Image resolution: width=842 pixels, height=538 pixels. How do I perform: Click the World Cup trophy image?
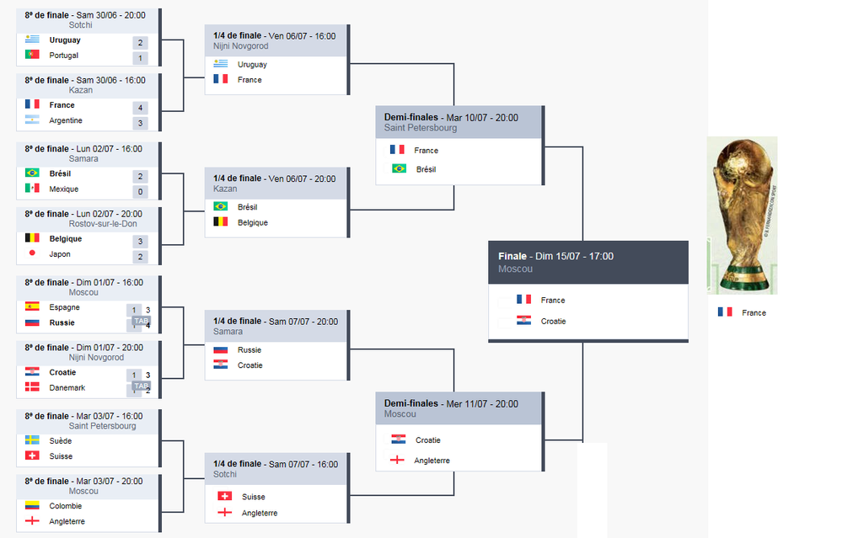coord(742,216)
